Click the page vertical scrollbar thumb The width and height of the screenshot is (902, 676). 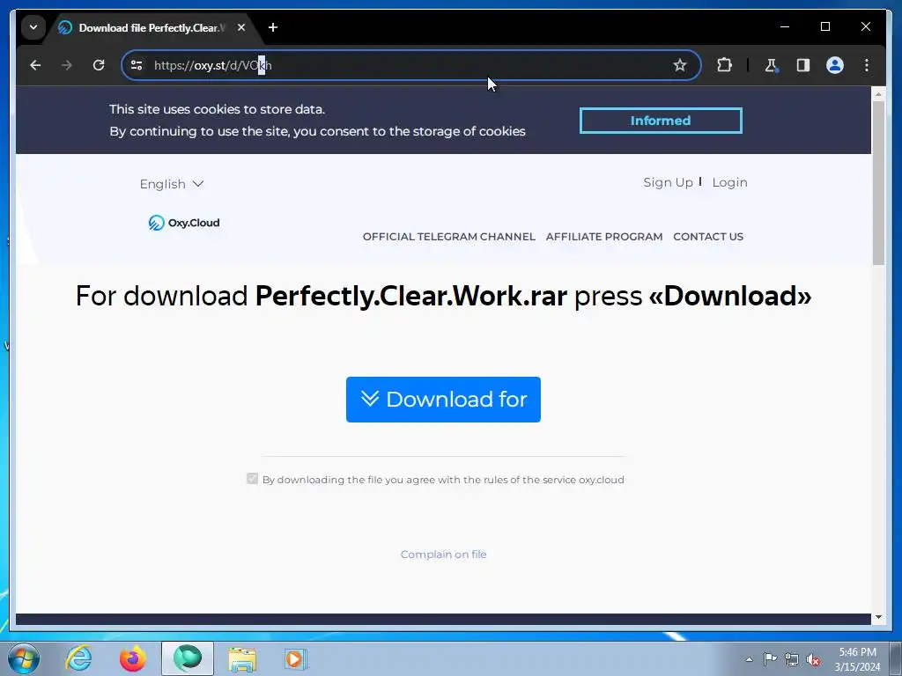coord(878,183)
